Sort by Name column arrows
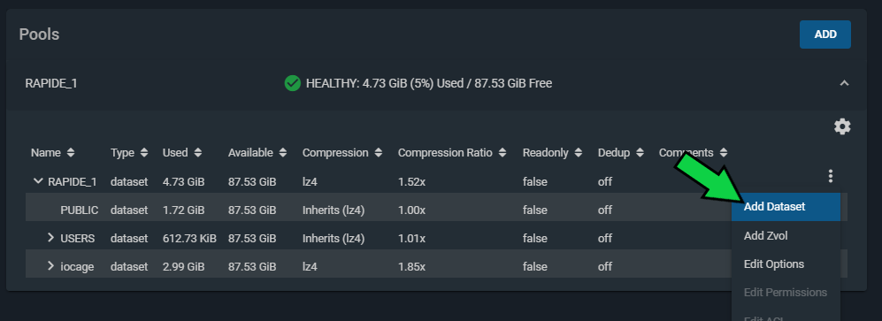This screenshot has height=321, width=882. (70, 152)
